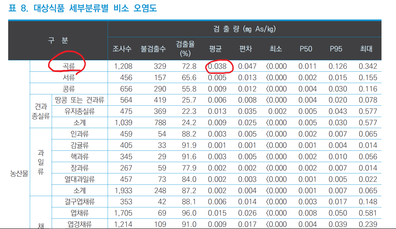
Task: Click the '검출율 (%)' column header
Action: 185,48
